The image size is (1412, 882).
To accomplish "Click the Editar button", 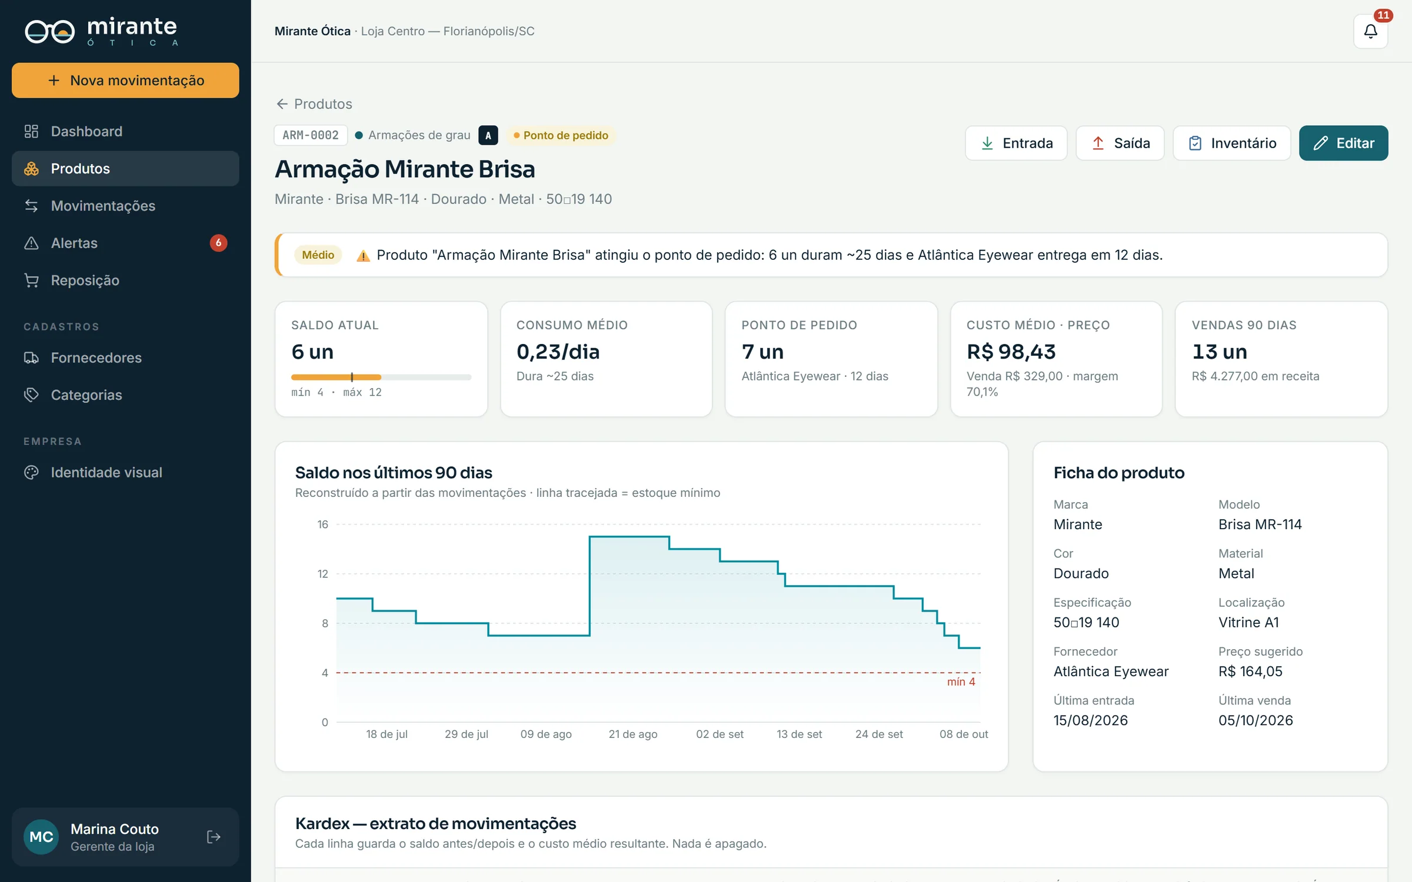I will tap(1343, 143).
